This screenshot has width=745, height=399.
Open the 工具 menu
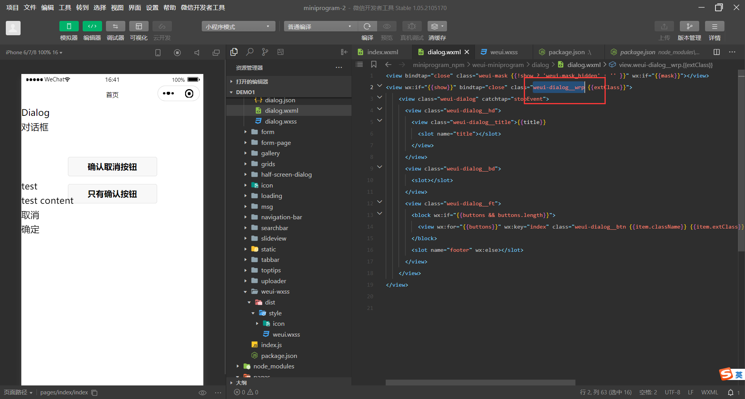tap(65, 8)
